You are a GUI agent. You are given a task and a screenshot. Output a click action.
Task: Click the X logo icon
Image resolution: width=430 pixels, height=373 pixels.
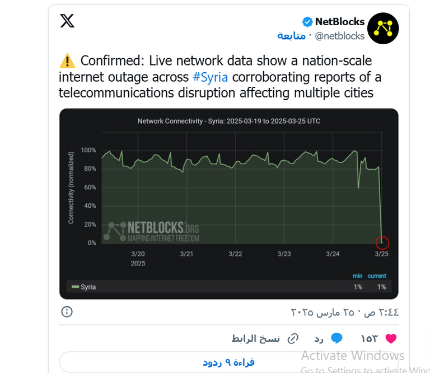[x=67, y=21]
